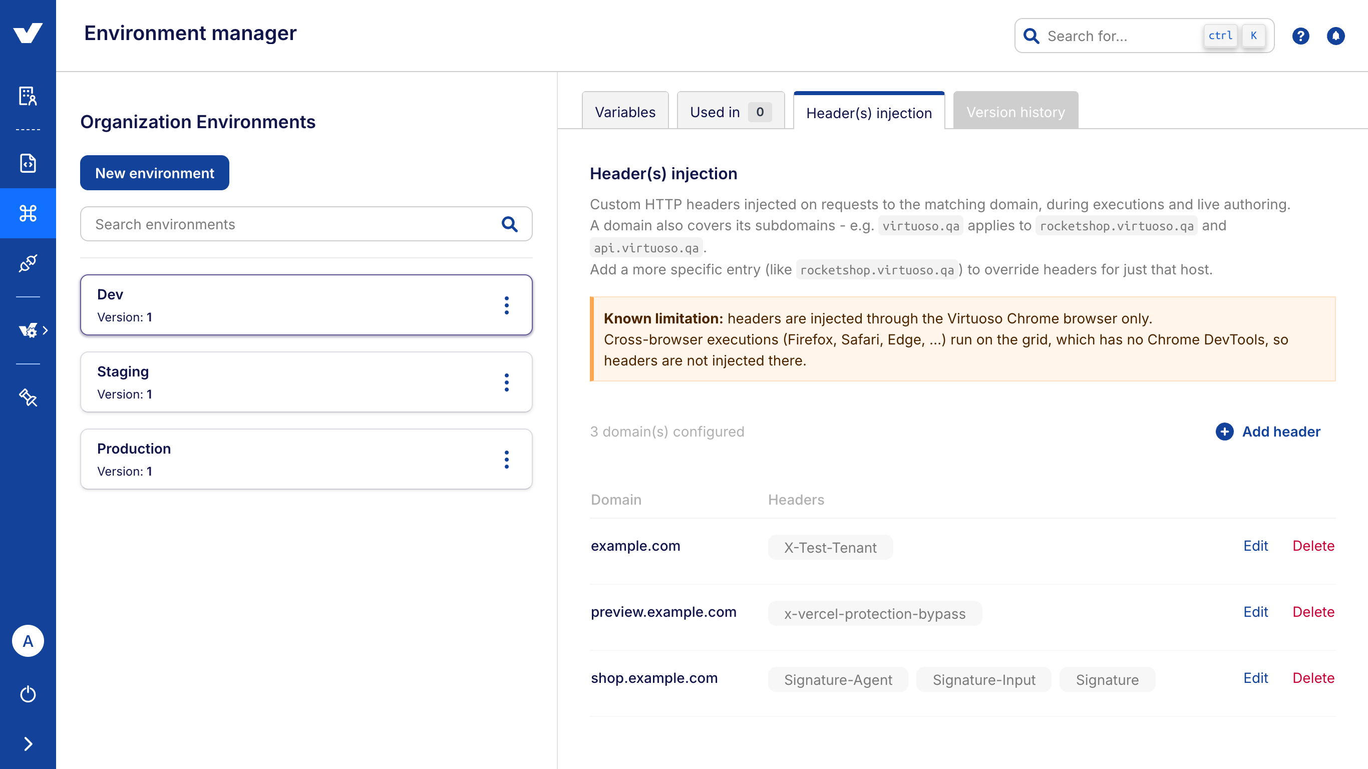Select the Dev environment card
This screenshot has height=769, width=1368.
pyautogui.click(x=306, y=305)
